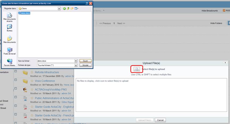
Task: Open the Bureau desktop shortcut
Action: click(x=10, y=28)
